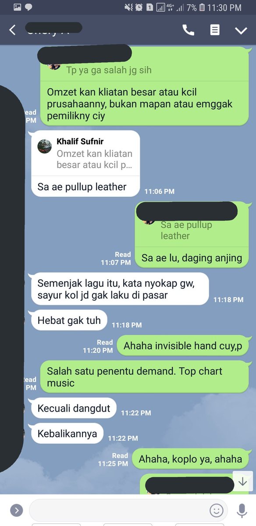Go back using the header back arrow
Image resolution: width=256 pixels, height=526 pixels.
[12, 30]
